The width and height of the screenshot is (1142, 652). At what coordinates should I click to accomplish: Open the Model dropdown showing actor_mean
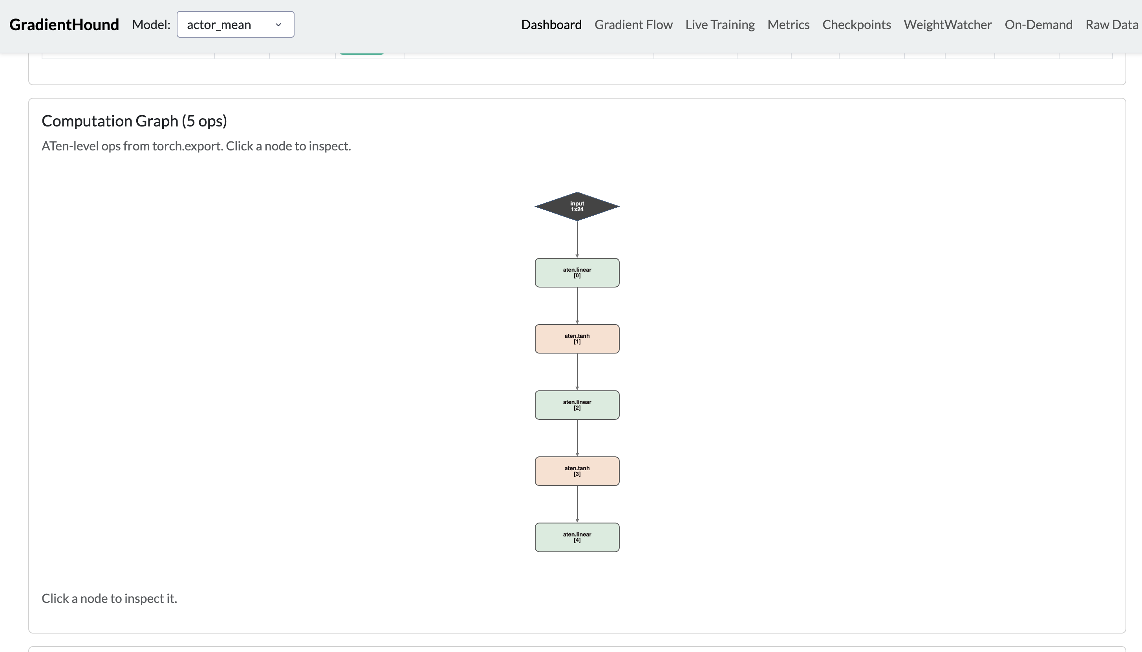click(235, 25)
